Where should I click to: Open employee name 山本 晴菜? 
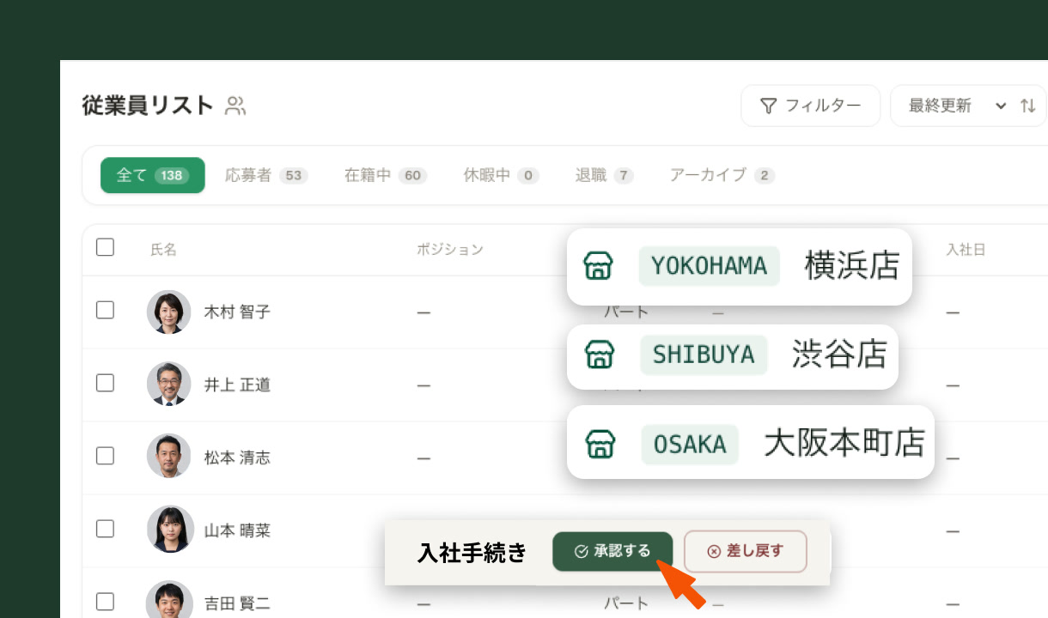237,530
